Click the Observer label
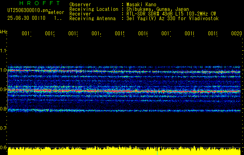 tap(80, 5)
